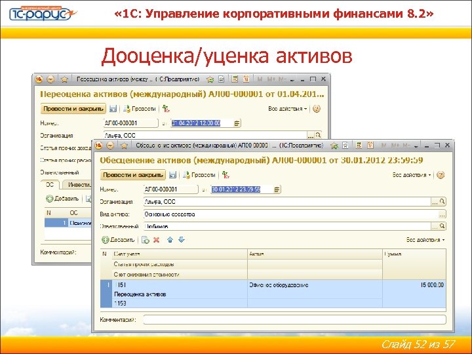Select sum cell 15 000.00
This screenshot has width=472, height=354.
[x=414, y=285]
